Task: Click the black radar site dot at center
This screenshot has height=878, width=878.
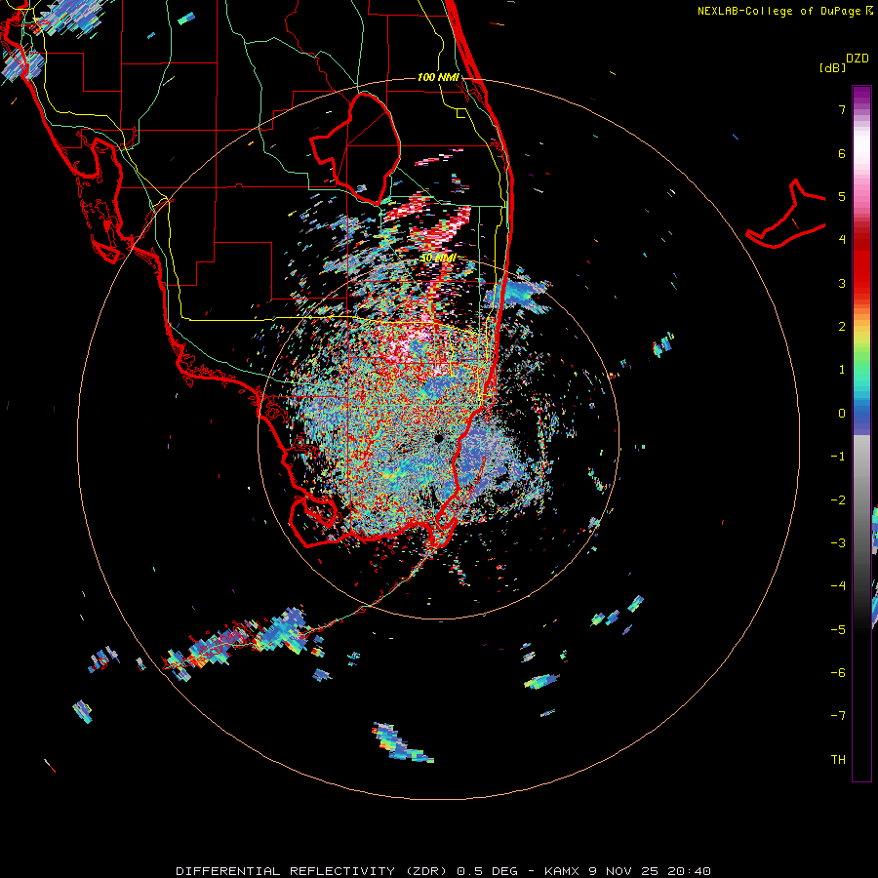Action: [438, 438]
